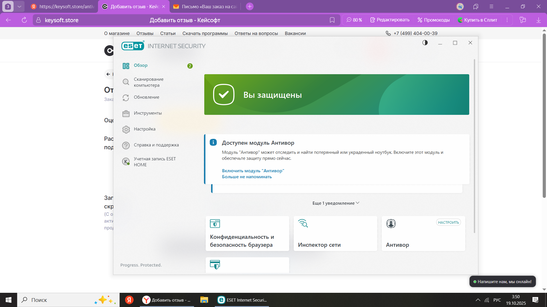Click the ESET window vertical scrollbar

coord(474,146)
